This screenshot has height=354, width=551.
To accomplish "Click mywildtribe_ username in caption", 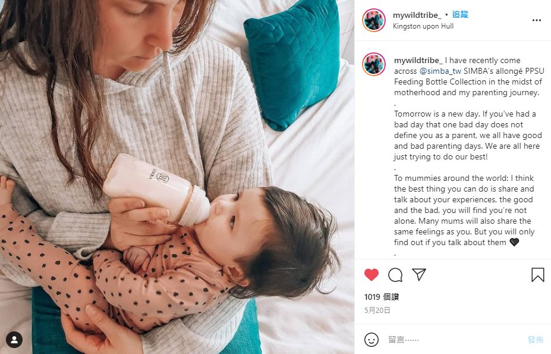I will coord(418,61).
